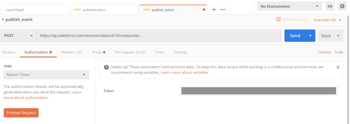Viewport: 350px width, 124px height.
Task: Open the Save options dropdown arrow
Action: point(338,36)
